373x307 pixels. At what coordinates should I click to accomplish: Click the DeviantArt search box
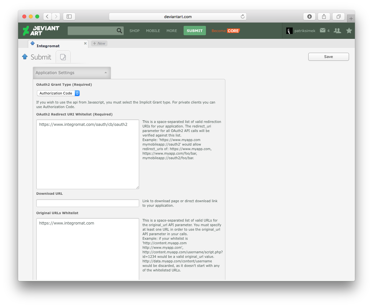[92, 31]
